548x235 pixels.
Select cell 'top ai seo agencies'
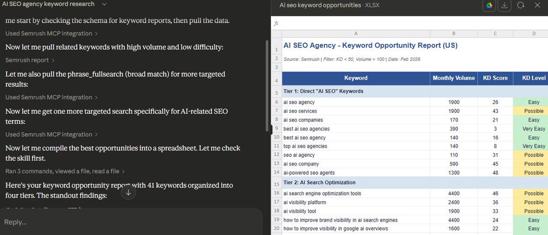point(356,146)
